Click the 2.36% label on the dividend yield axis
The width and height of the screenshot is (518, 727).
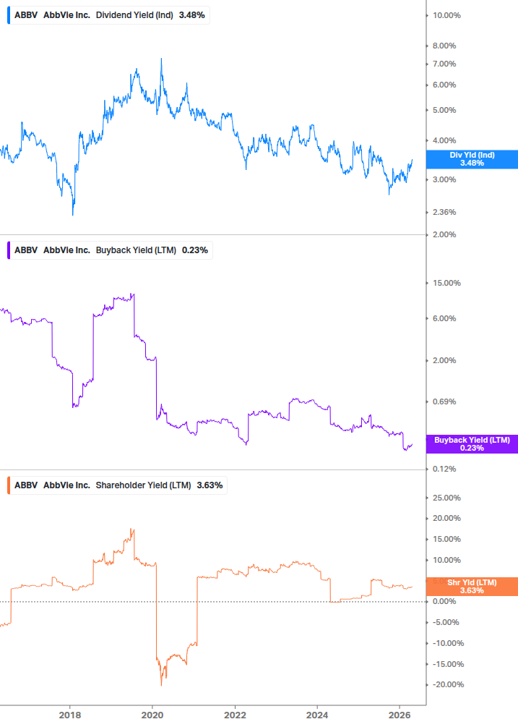click(444, 213)
